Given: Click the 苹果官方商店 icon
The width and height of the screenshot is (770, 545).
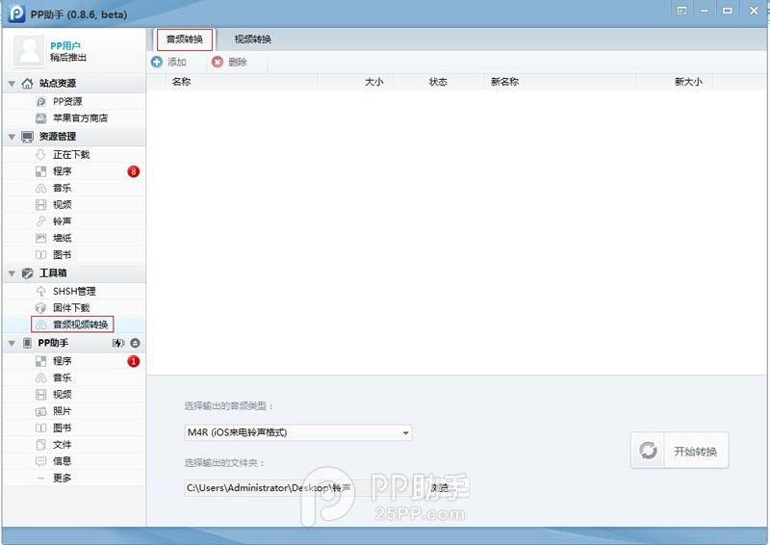Looking at the screenshot, I should point(41,118).
